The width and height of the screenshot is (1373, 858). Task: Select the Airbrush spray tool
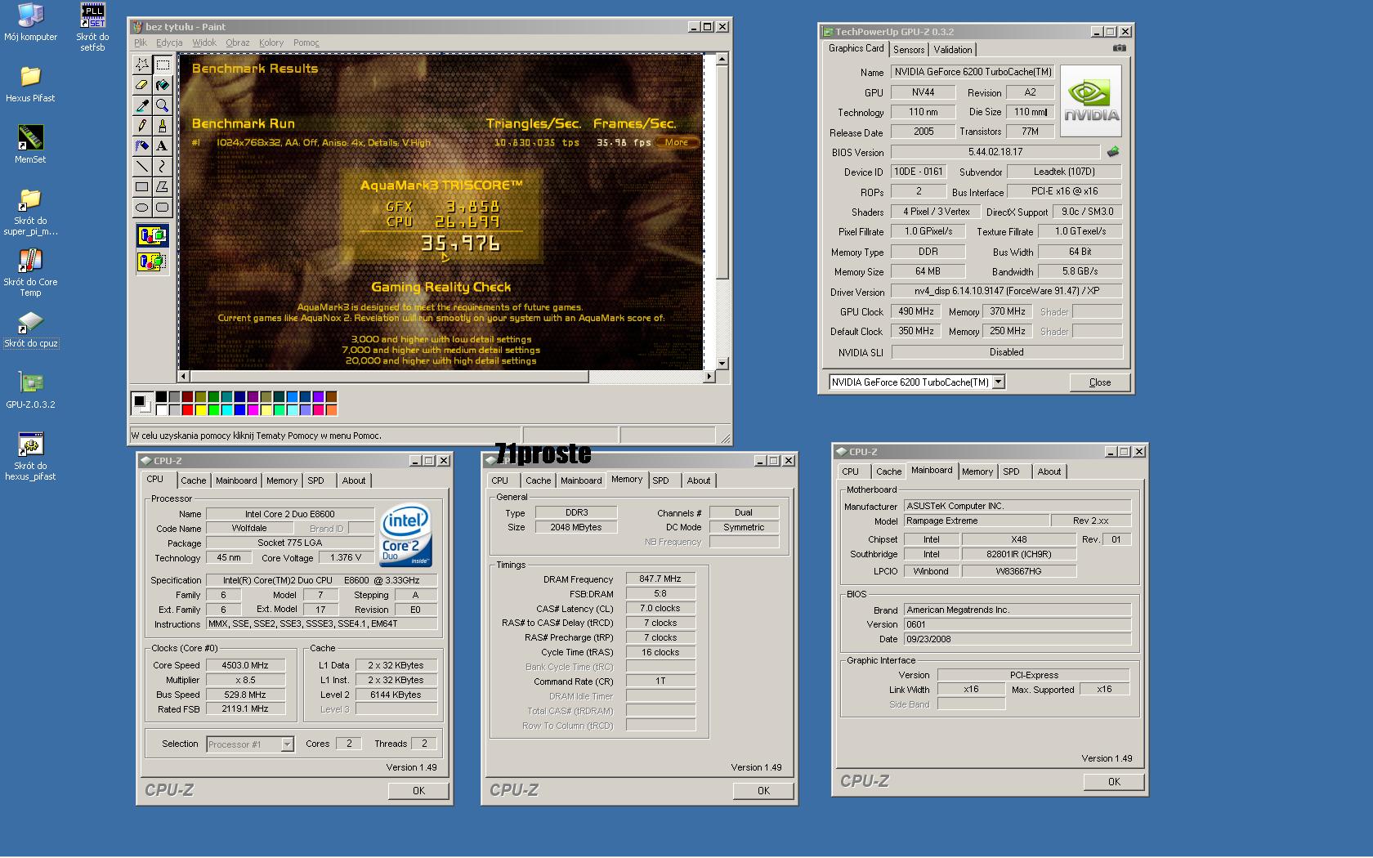(142, 145)
